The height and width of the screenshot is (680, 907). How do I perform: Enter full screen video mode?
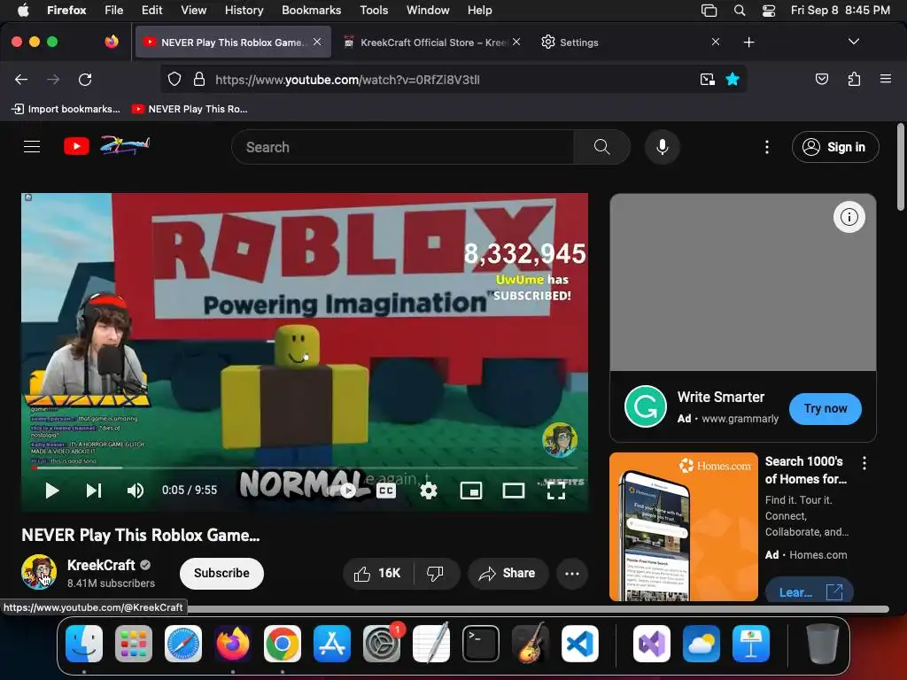[x=556, y=491]
